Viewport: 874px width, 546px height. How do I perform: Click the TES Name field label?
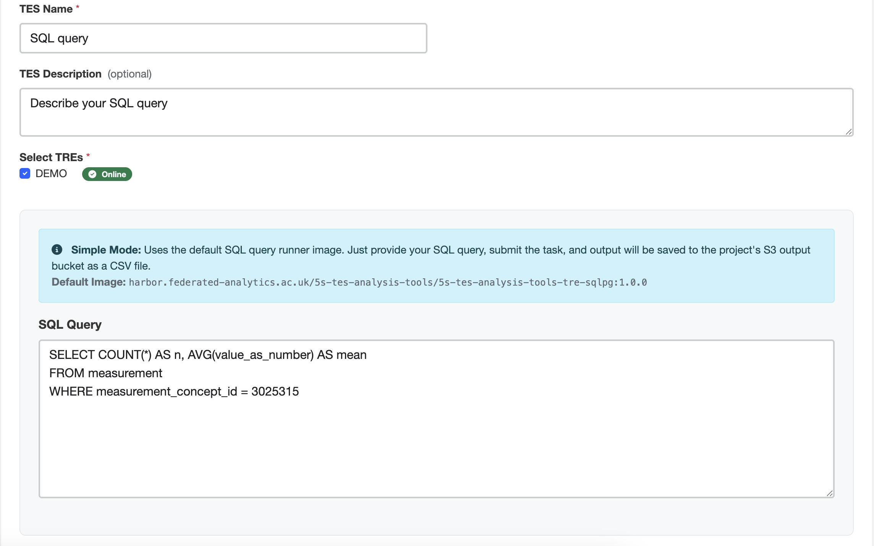click(x=46, y=9)
